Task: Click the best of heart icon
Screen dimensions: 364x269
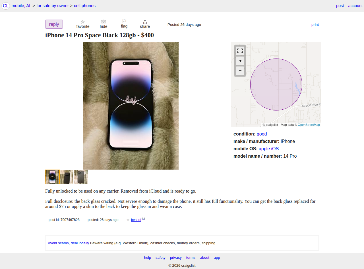Action: pyautogui.click(x=128, y=220)
